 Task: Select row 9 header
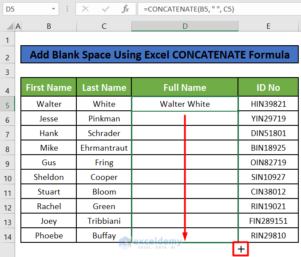click(x=7, y=162)
